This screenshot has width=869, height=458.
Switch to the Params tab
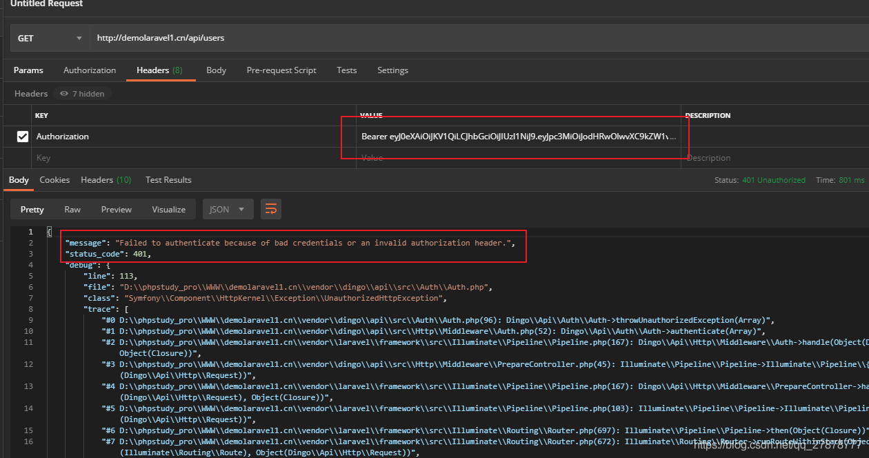point(28,70)
